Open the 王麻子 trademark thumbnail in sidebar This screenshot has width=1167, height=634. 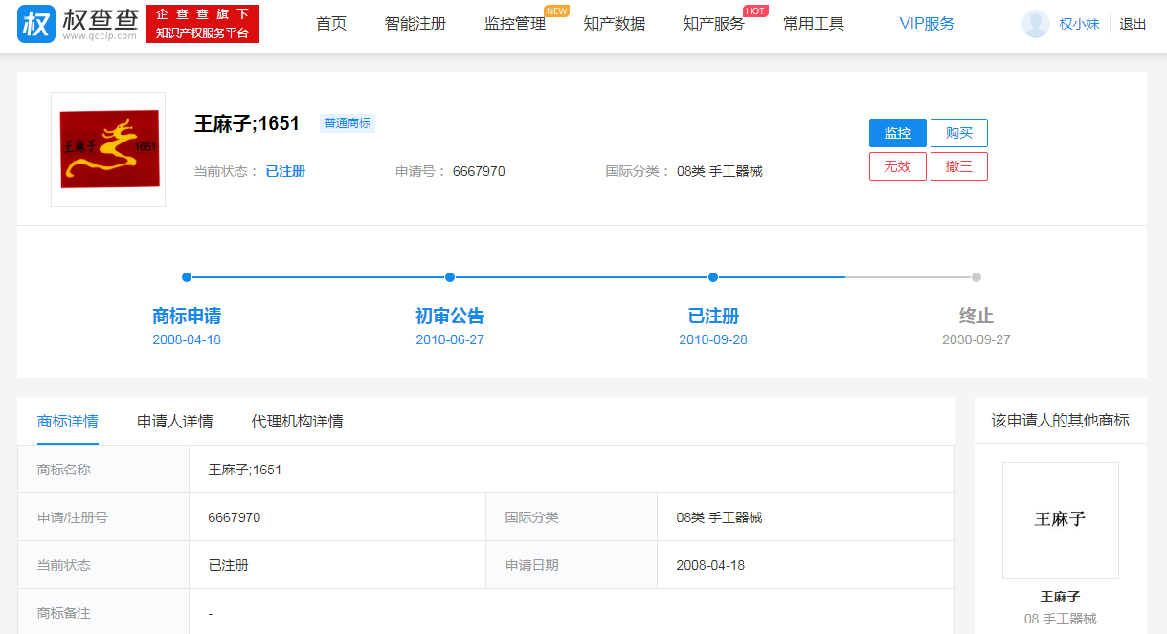(x=1061, y=520)
